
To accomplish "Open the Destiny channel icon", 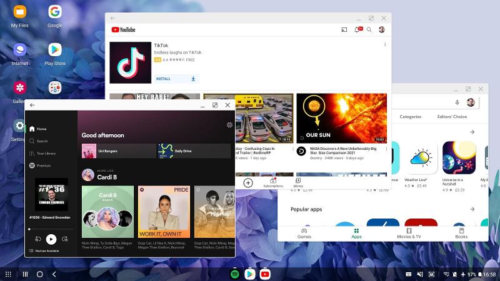I will (x=301, y=151).
